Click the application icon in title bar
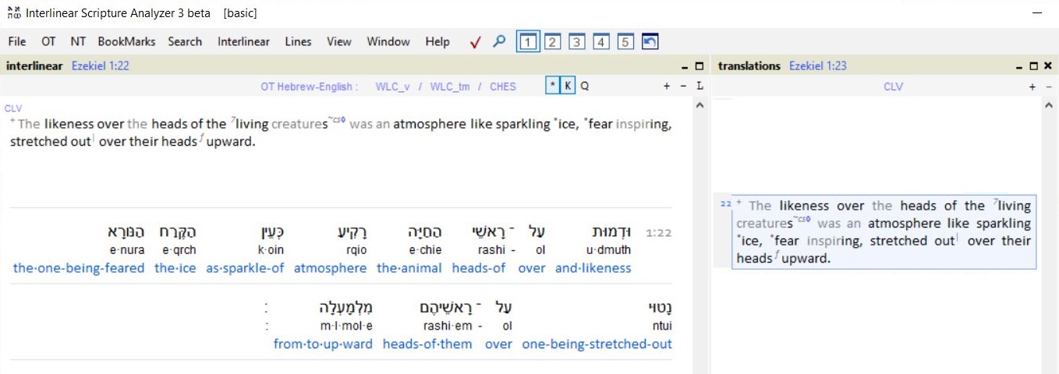The height and width of the screenshot is (374, 1059). [14, 12]
